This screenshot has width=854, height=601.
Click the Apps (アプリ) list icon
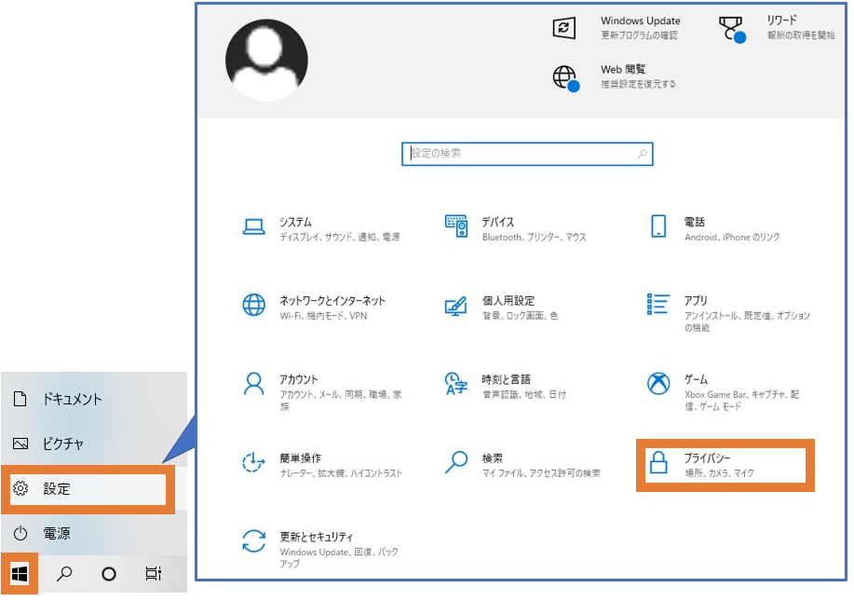(658, 306)
